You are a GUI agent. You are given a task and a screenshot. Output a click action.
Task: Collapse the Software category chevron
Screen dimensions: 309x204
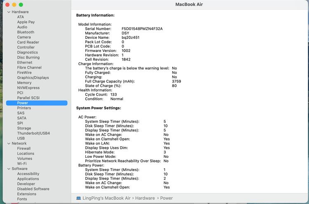[9, 169]
